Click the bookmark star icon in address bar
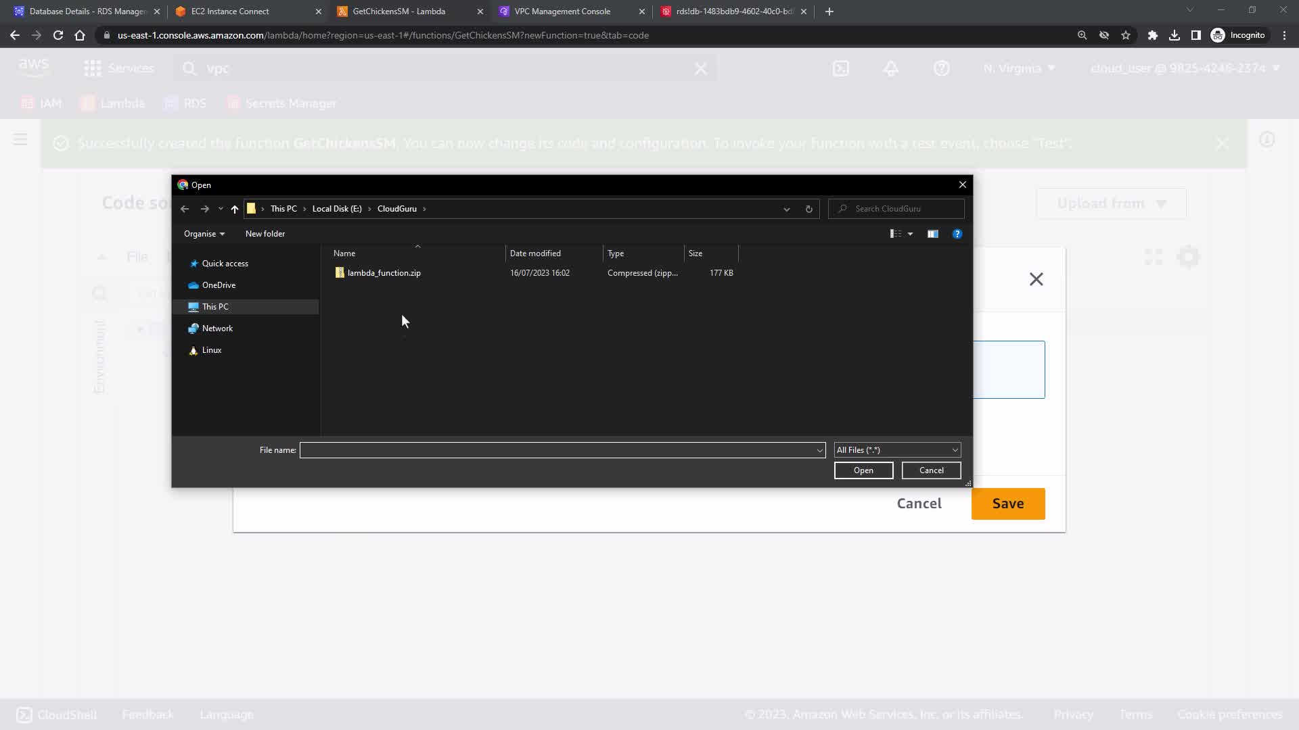Screen dimensions: 1299x730 tap(1126, 35)
